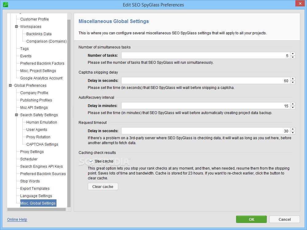
Task: Click the Clear cache button
Action: (x=103, y=186)
